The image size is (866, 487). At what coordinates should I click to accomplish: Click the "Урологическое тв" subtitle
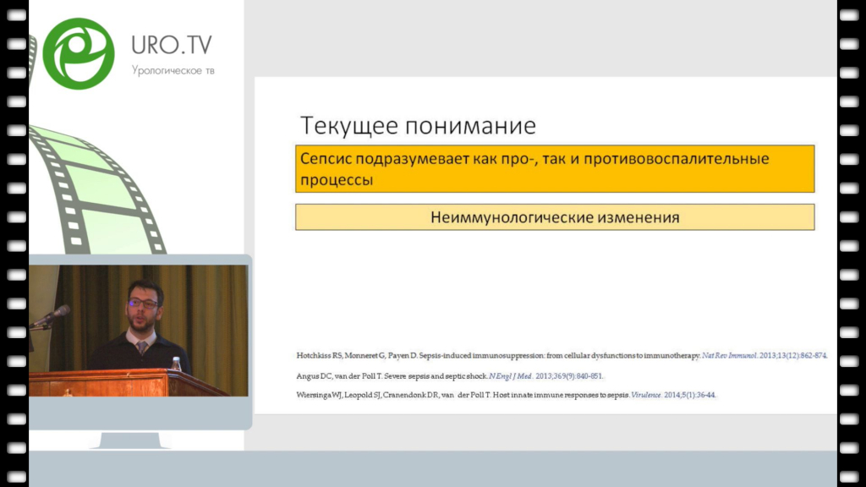coord(173,71)
